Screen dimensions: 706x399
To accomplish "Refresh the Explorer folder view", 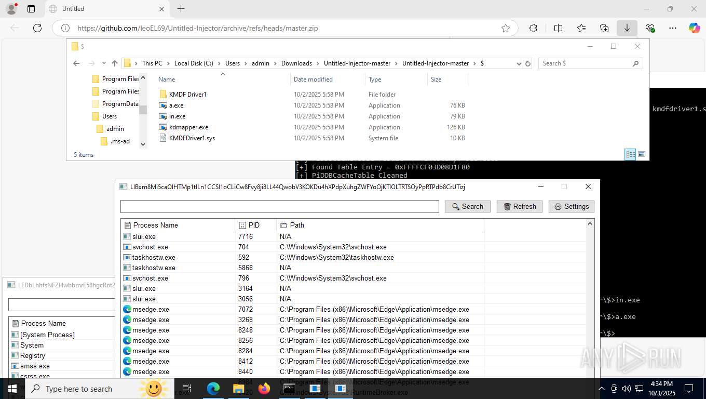I will point(528,63).
